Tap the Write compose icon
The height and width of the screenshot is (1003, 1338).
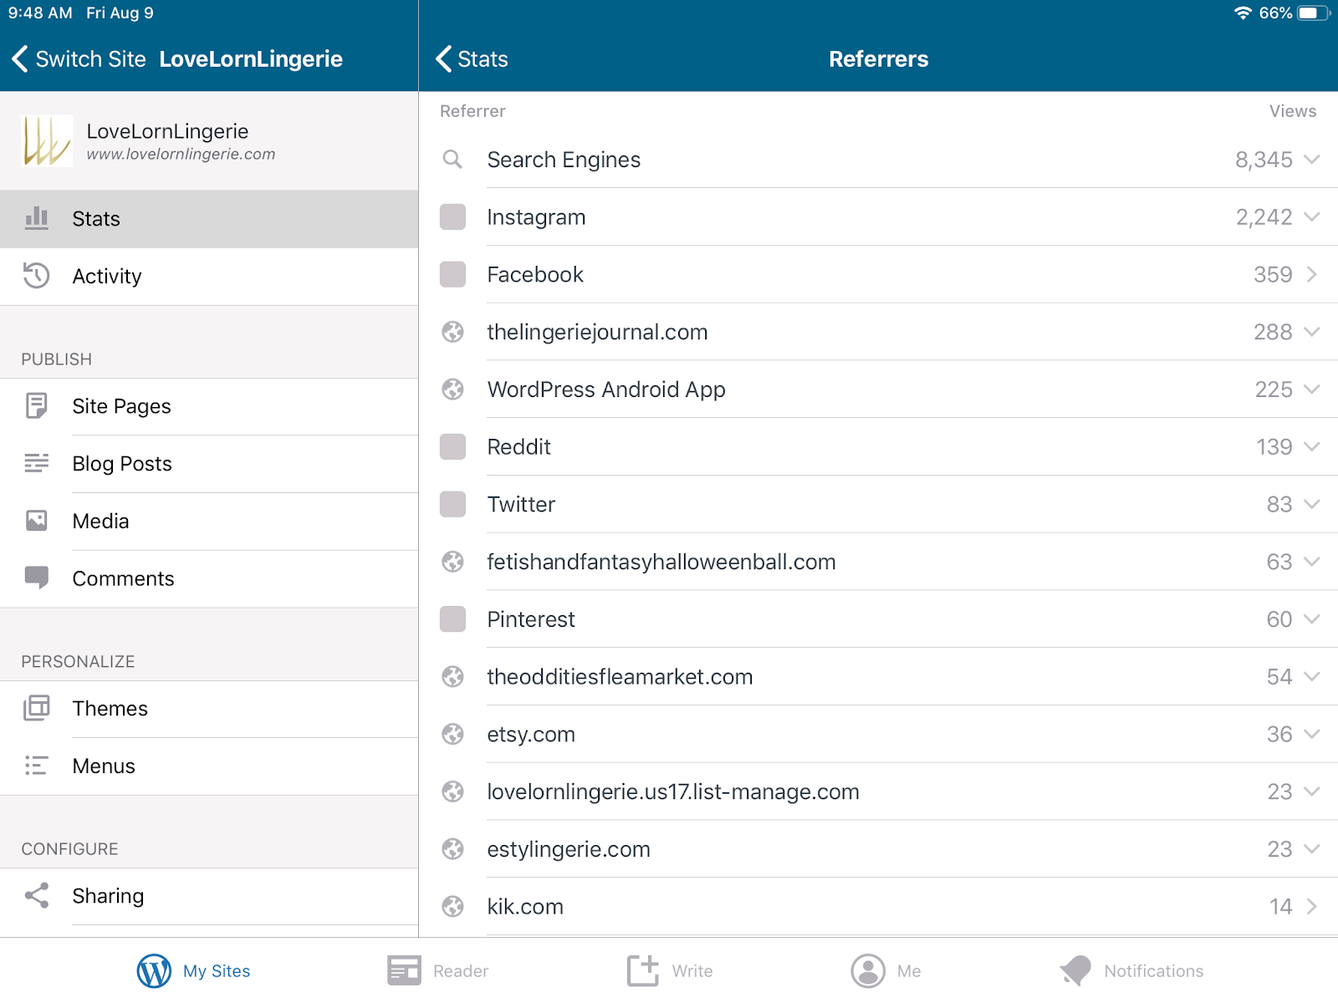tap(643, 970)
